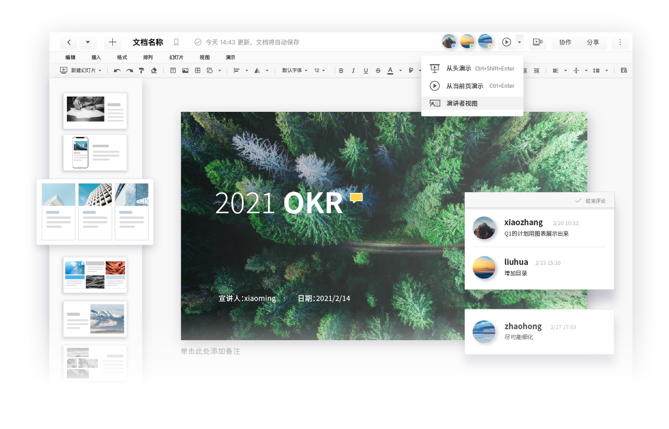Click the undo arrow icon
Viewport: 669px width, 429px height.
pyautogui.click(x=117, y=71)
